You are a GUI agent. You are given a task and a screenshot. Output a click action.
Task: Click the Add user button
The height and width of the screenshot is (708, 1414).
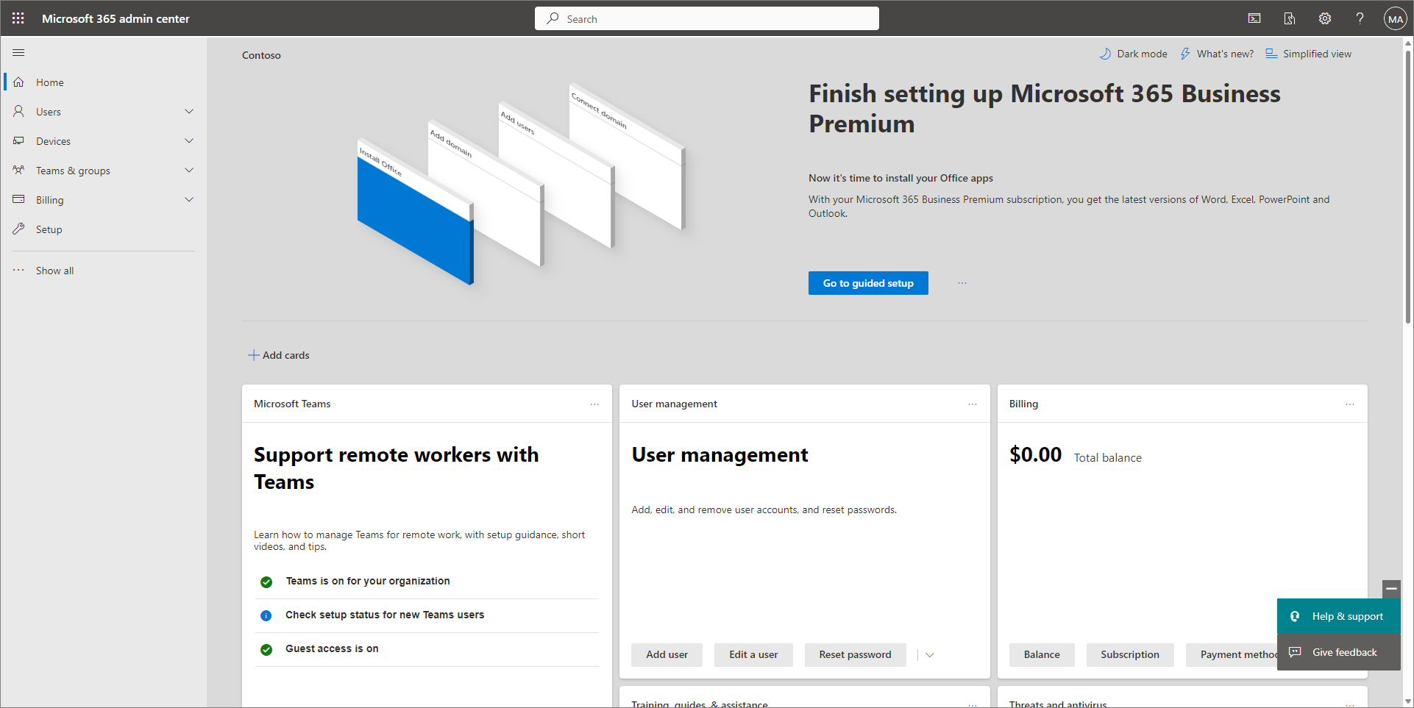[x=667, y=655]
